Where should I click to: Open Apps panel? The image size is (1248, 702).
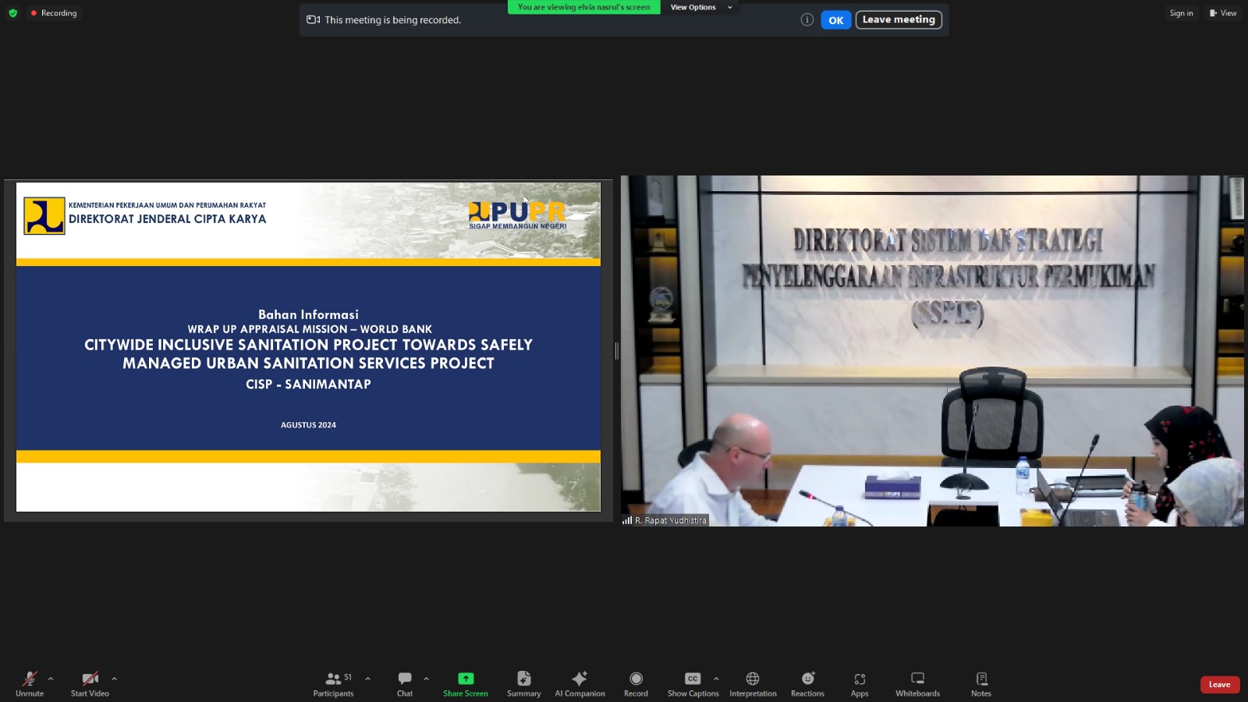click(x=860, y=684)
